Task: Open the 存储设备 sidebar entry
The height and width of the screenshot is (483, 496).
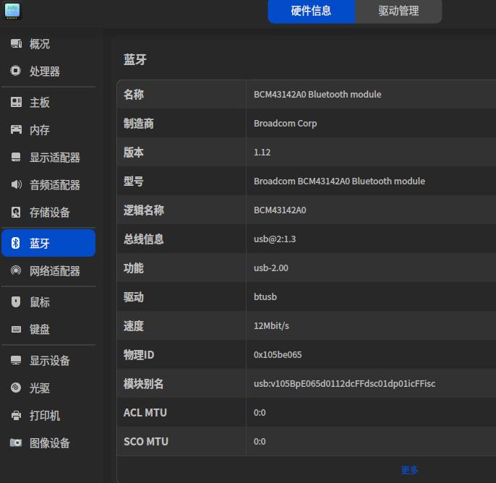Action: point(48,213)
